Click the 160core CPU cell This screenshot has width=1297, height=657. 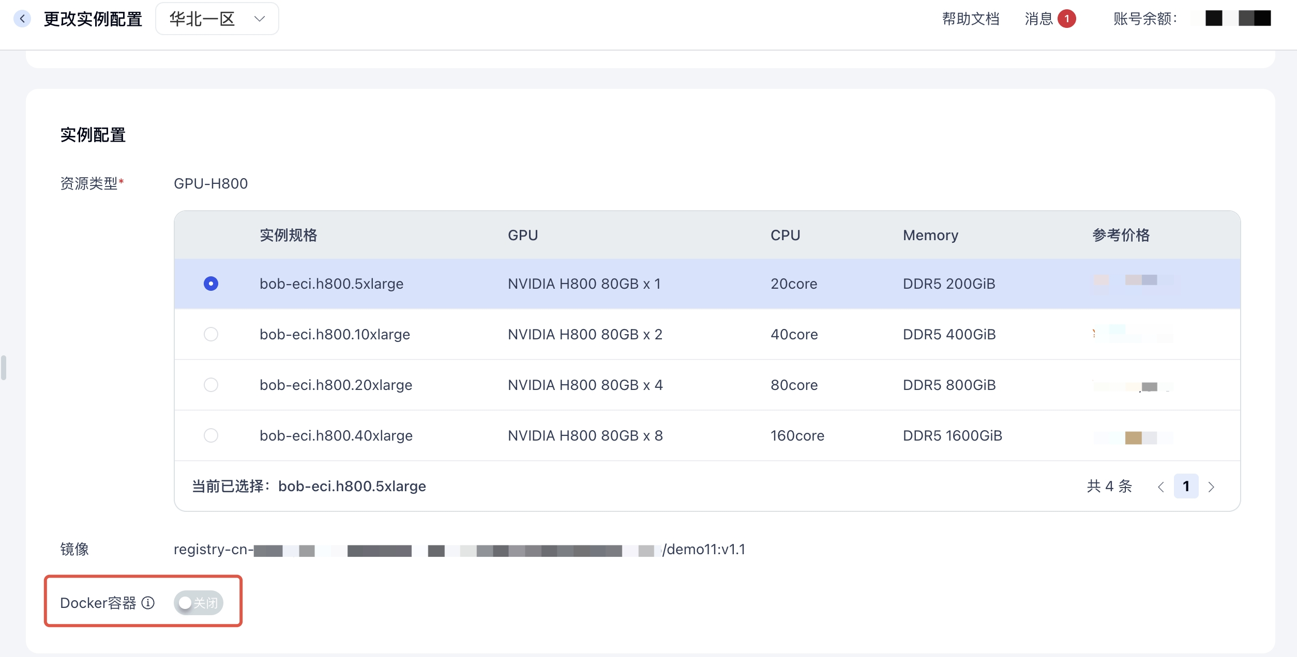797,435
